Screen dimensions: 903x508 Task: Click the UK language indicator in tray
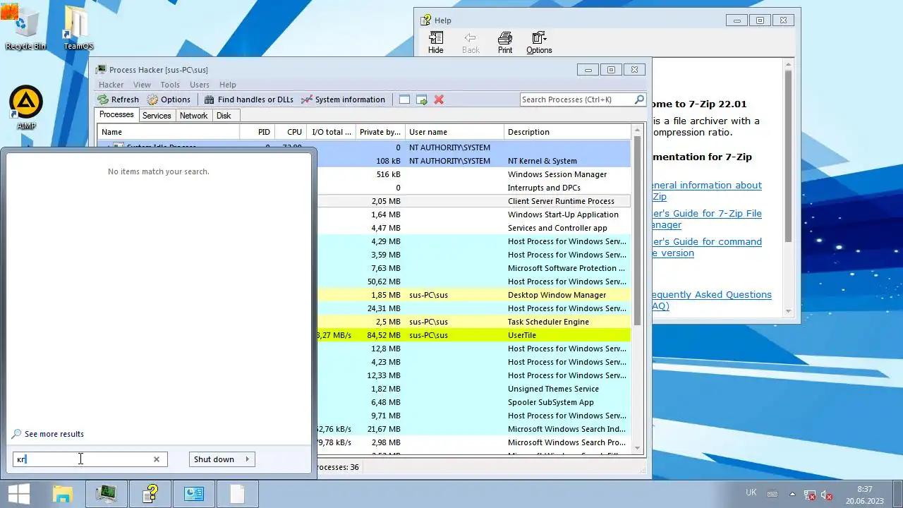coord(751,492)
